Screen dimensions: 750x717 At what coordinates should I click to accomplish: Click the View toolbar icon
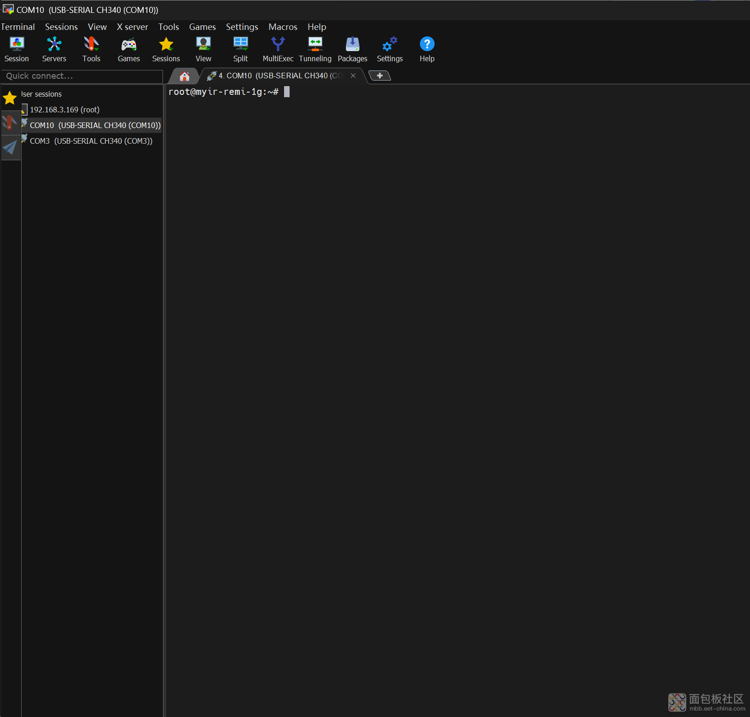203,49
